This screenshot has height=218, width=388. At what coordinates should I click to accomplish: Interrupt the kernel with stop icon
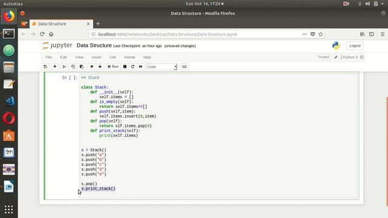point(125,67)
